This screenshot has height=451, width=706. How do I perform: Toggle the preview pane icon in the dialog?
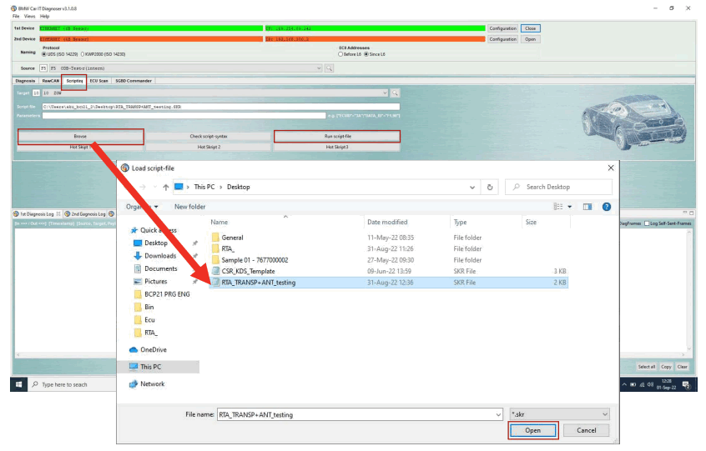coord(587,207)
